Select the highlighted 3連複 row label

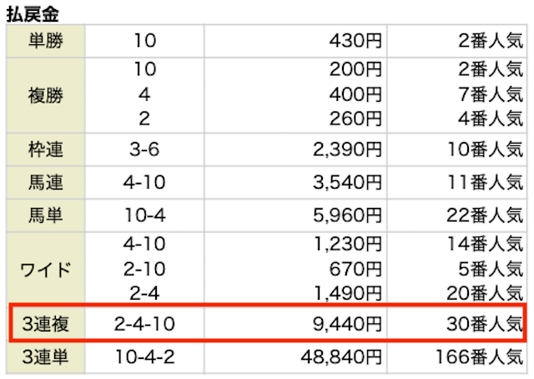(46, 324)
